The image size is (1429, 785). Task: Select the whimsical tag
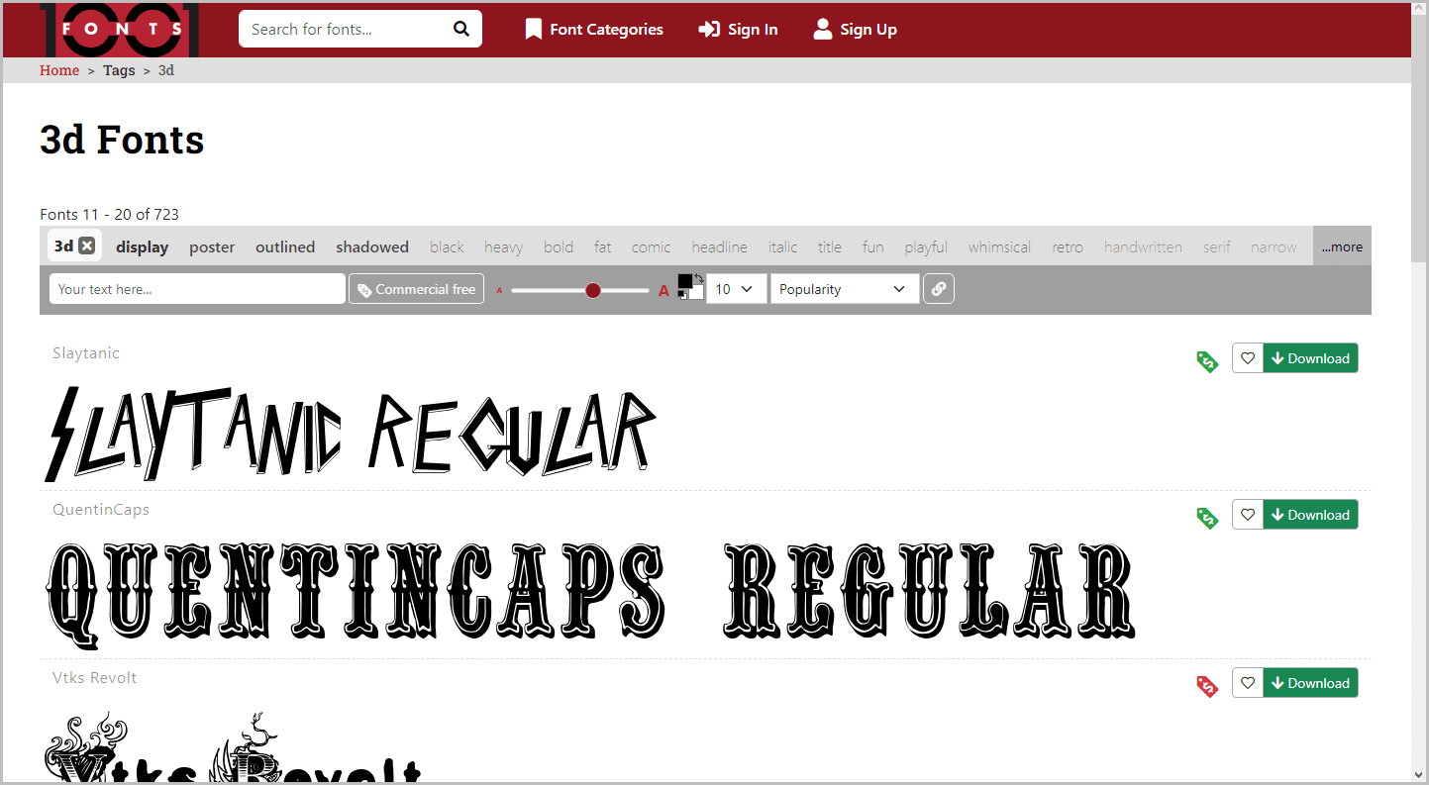point(999,247)
